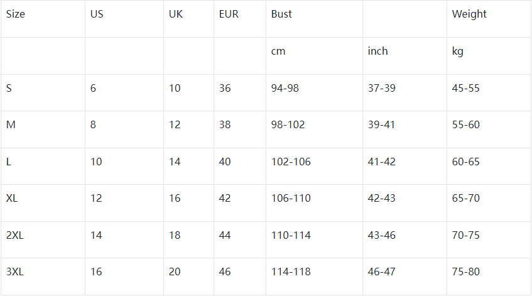Select the cm unit cell

pos(278,52)
